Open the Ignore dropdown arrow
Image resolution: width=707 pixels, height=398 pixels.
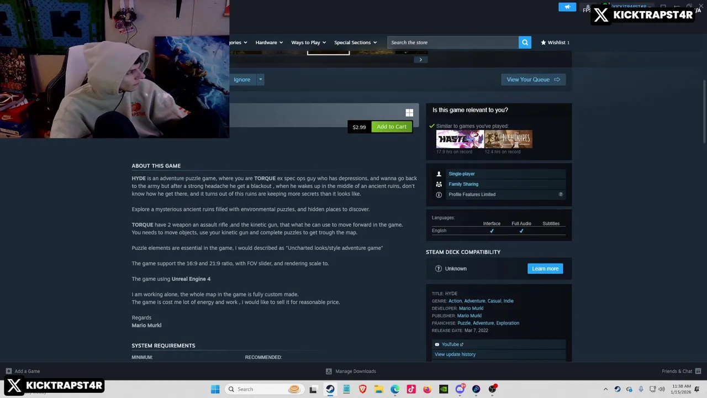click(260, 80)
